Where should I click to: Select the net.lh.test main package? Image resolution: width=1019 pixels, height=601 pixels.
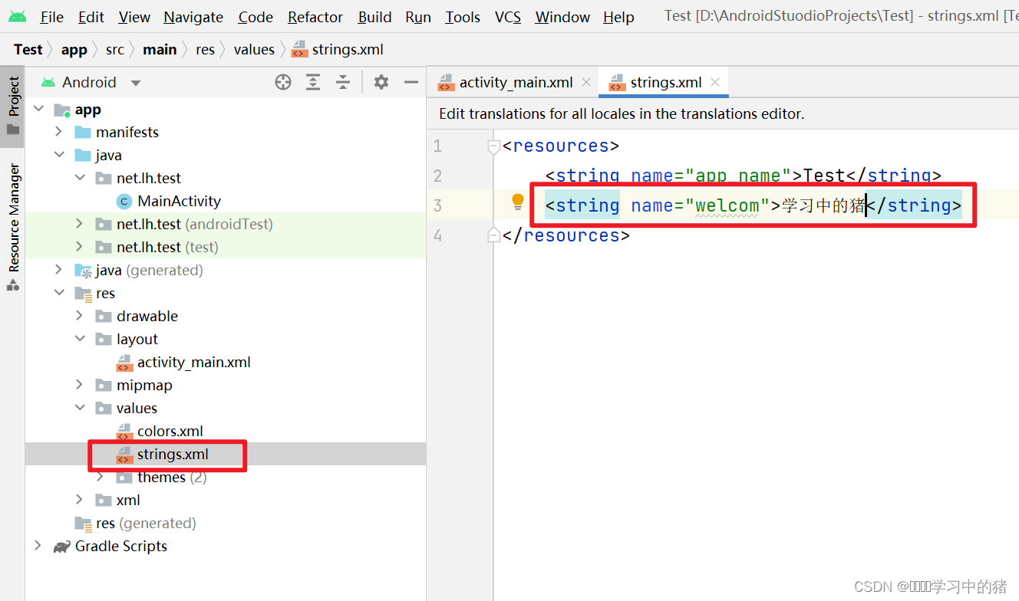(149, 178)
